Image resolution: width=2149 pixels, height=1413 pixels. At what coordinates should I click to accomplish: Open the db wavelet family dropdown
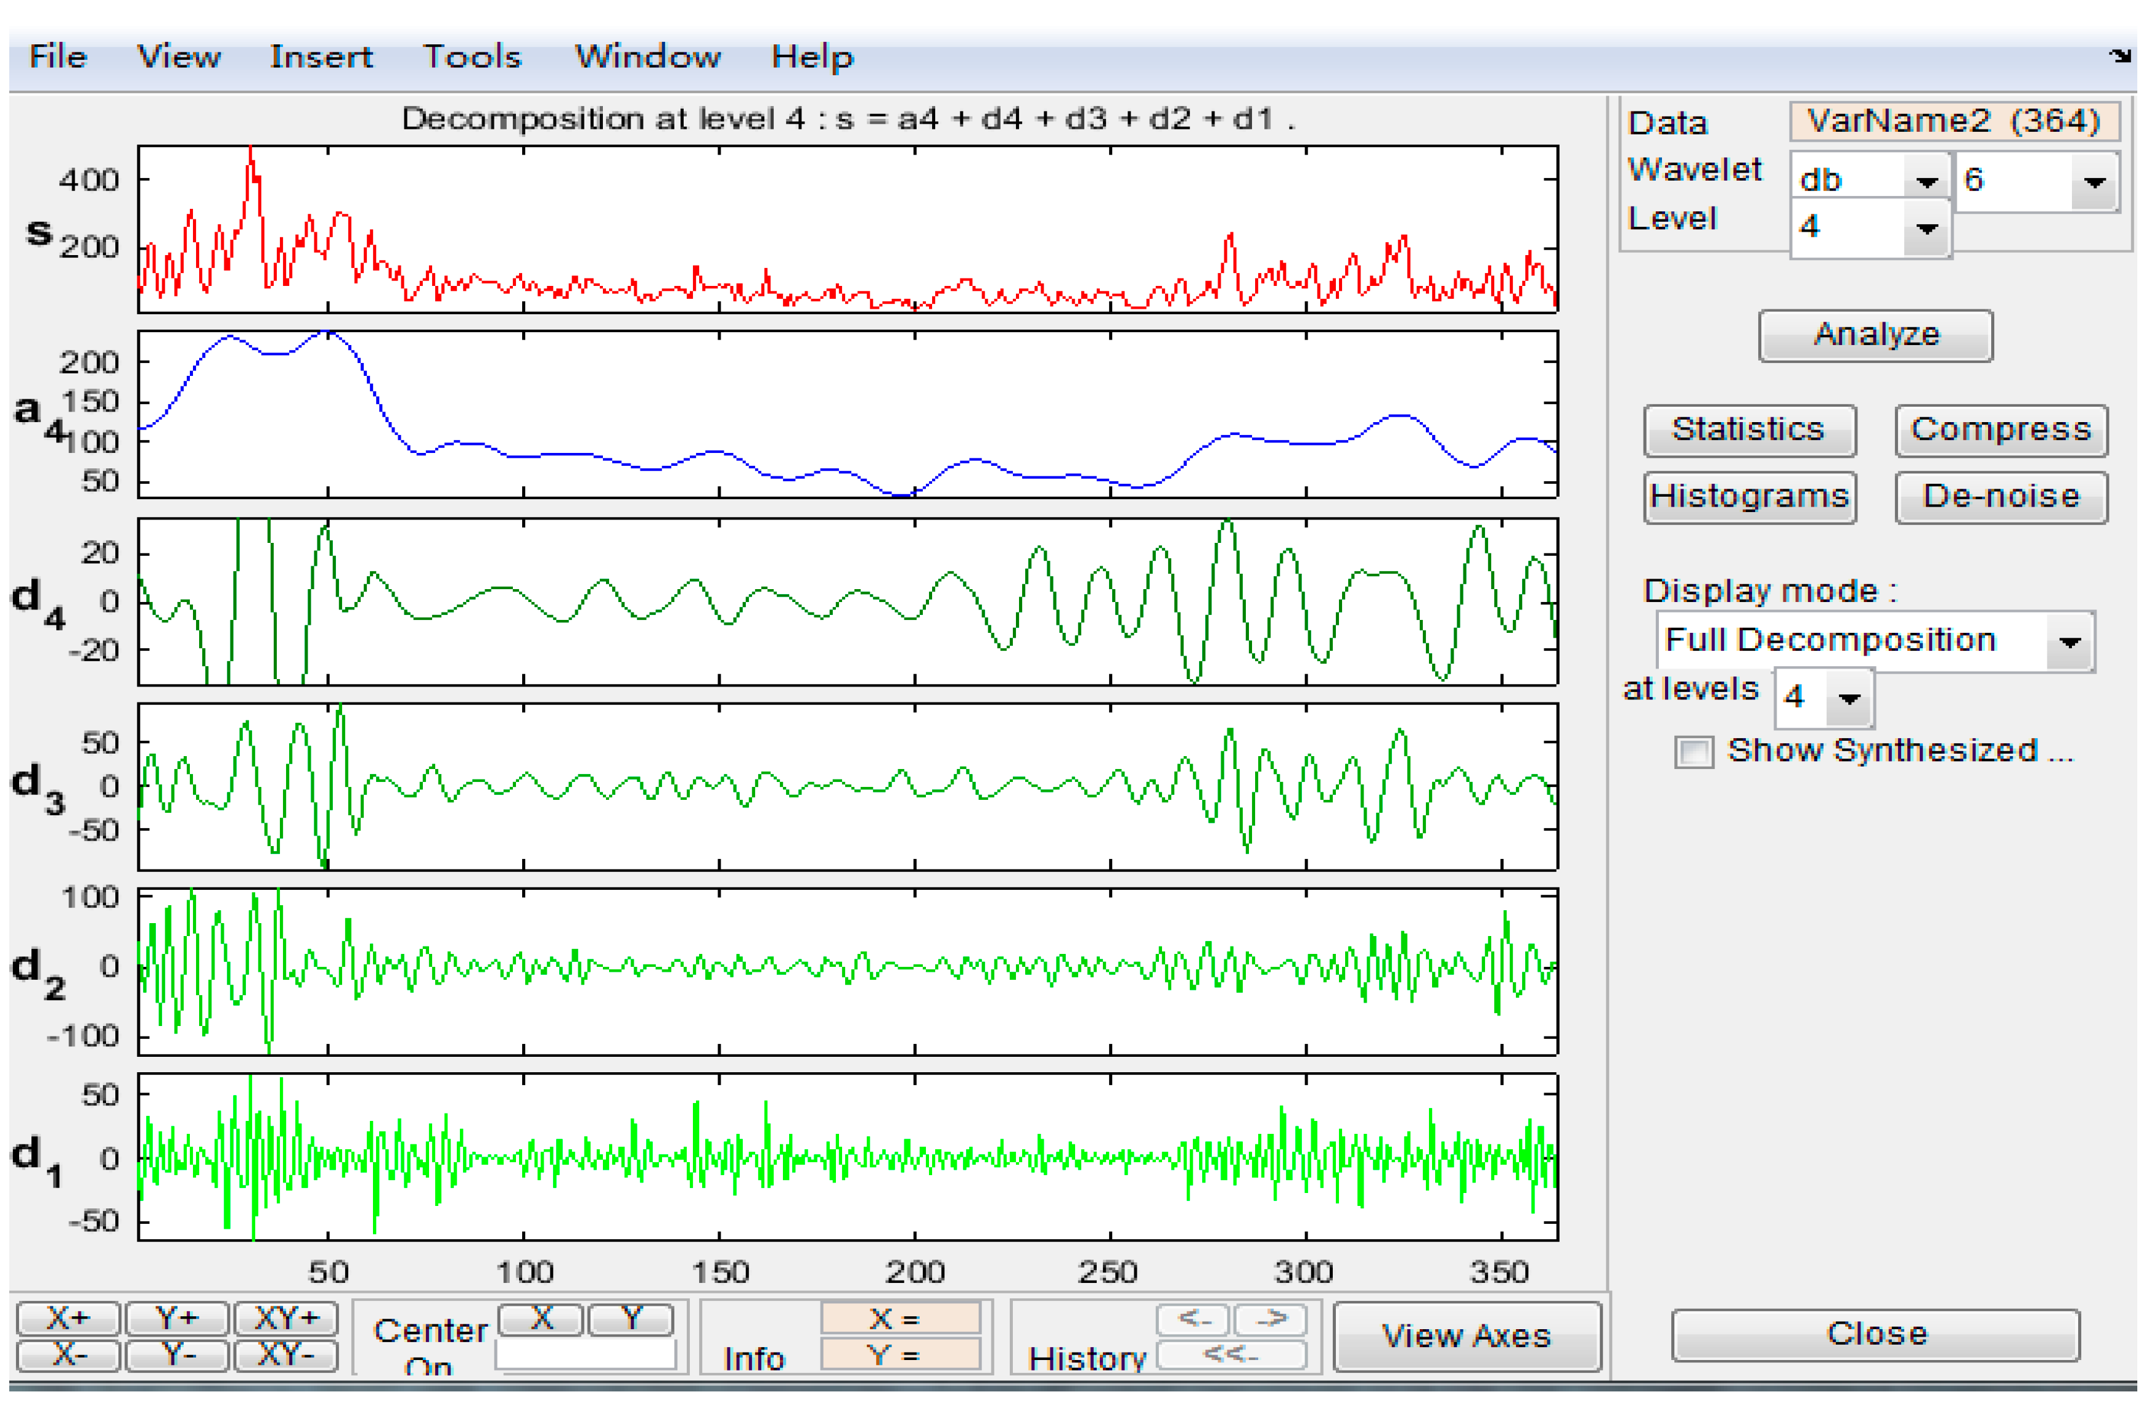[1927, 181]
